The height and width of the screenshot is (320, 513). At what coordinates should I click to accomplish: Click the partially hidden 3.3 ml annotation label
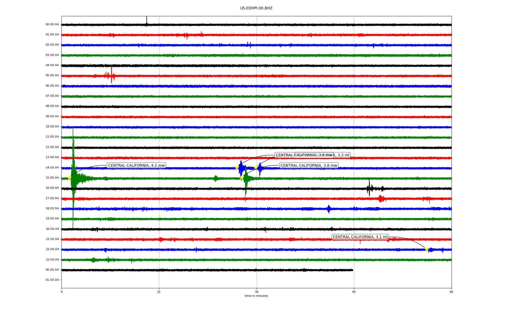coord(342,155)
